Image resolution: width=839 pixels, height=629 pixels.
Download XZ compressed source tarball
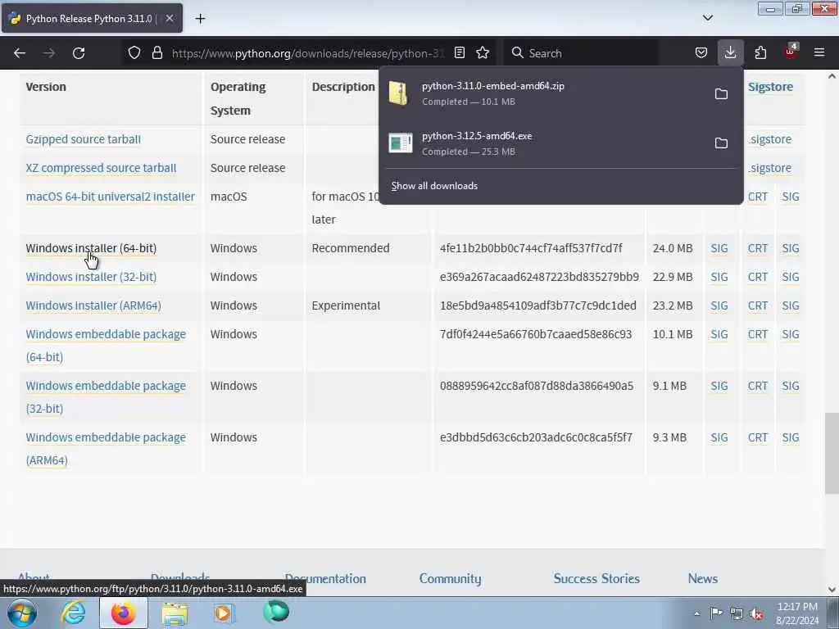[101, 168]
